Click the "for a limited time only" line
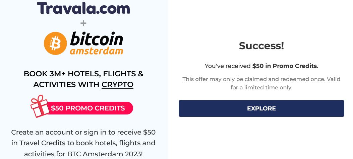The height and width of the screenshot is (159, 353). 261,87
